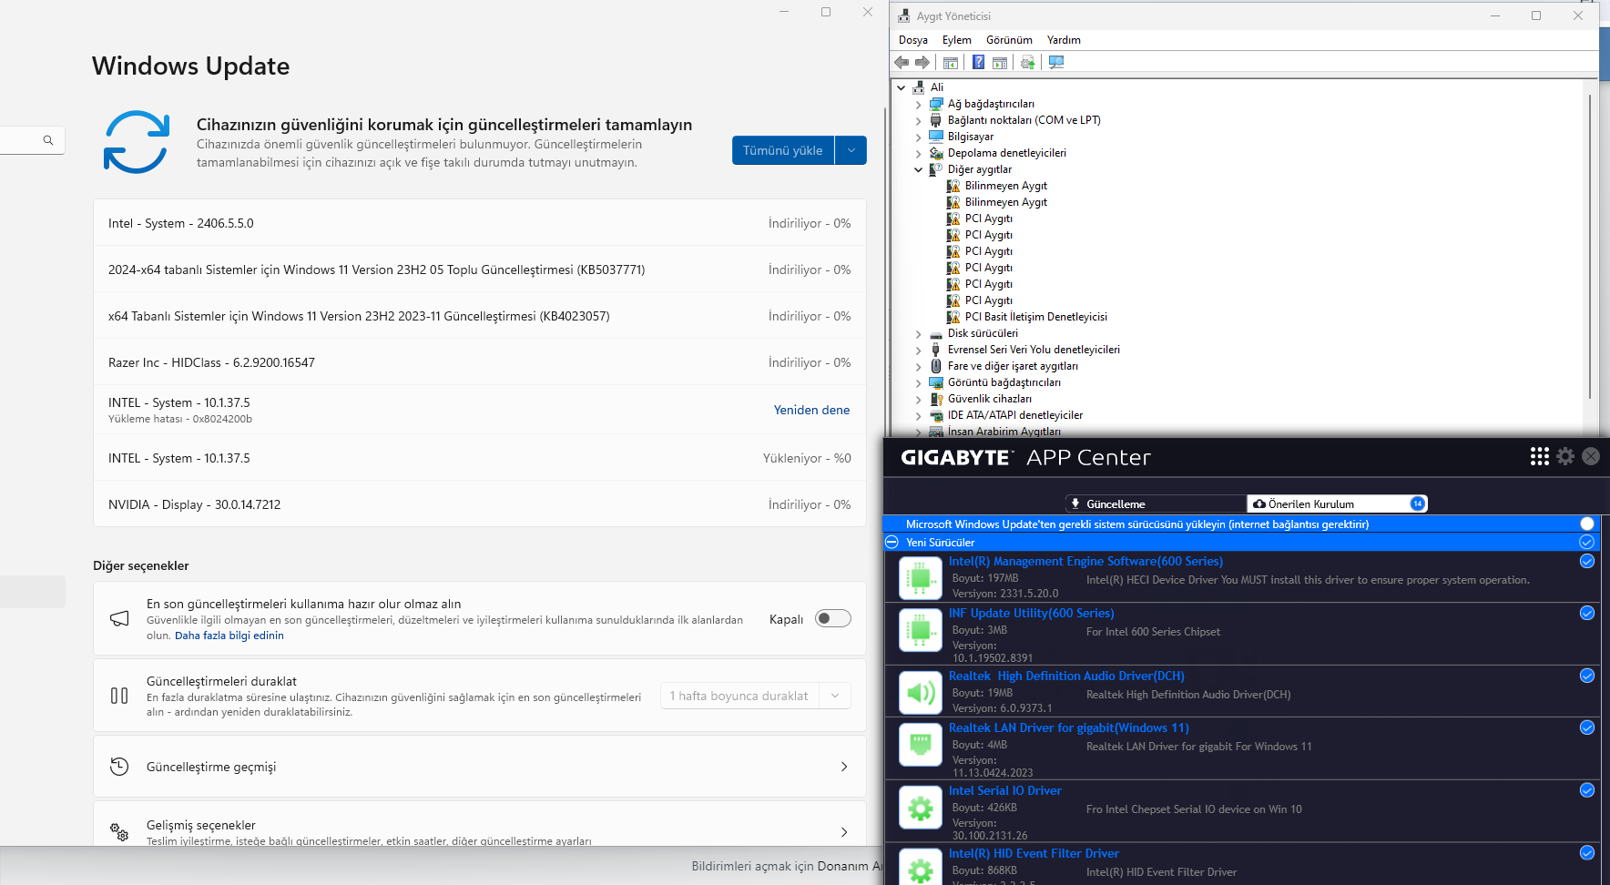1610x885 pixels.
Task: Open Gigabyte APP Center apps grid icon
Action: click(x=1540, y=456)
